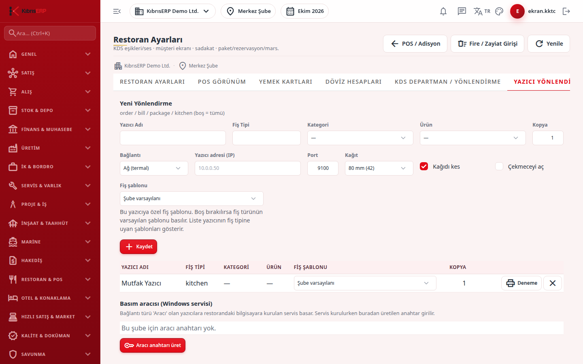Viewport: 583px width, 364px height.
Task: Go back to POS / Adisyon
Action: click(x=415, y=44)
